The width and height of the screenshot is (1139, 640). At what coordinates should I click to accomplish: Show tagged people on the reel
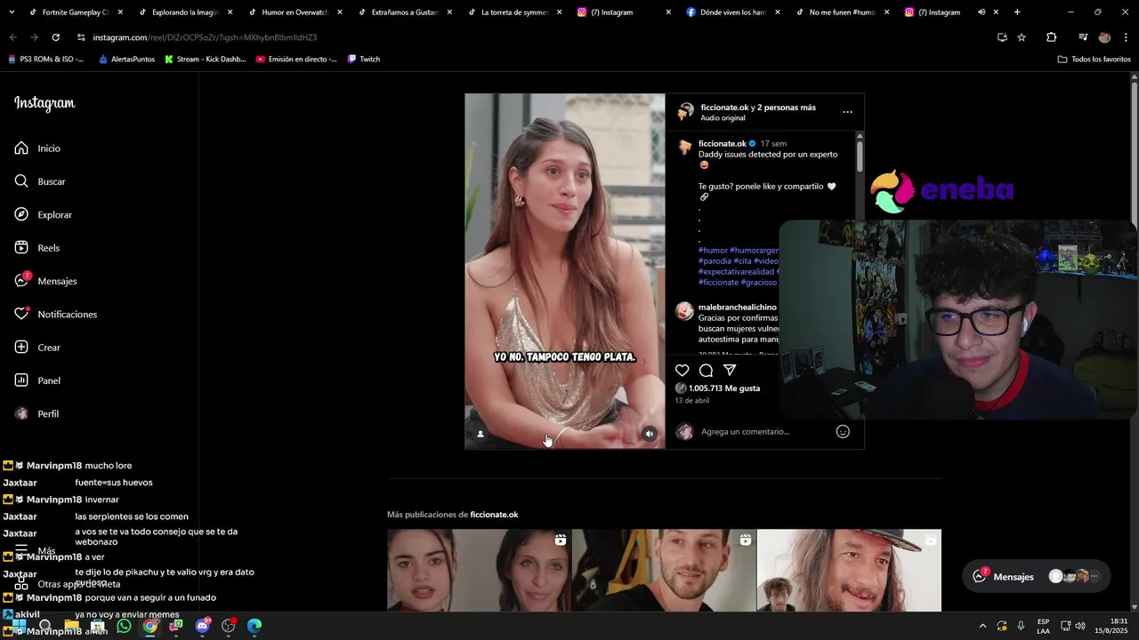tap(481, 434)
